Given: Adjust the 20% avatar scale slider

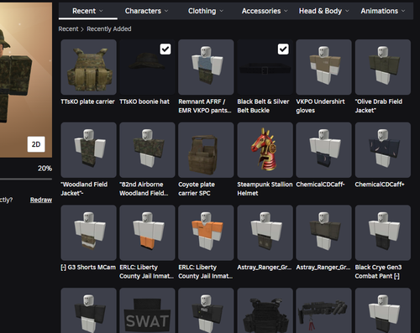Looking at the screenshot, I should (x=26, y=179).
